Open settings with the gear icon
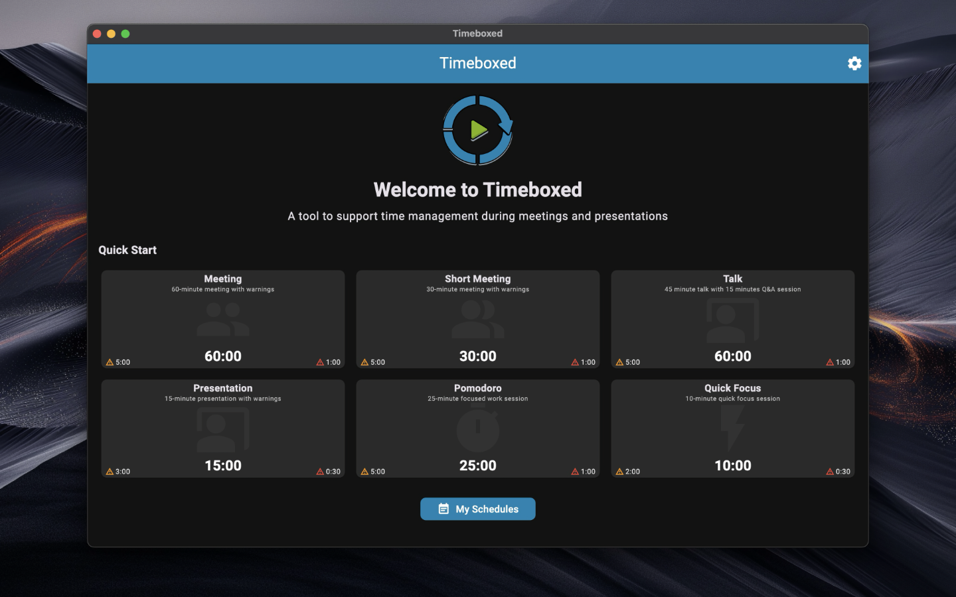The width and height of the screenshot is (956, 597). [854, 63]
